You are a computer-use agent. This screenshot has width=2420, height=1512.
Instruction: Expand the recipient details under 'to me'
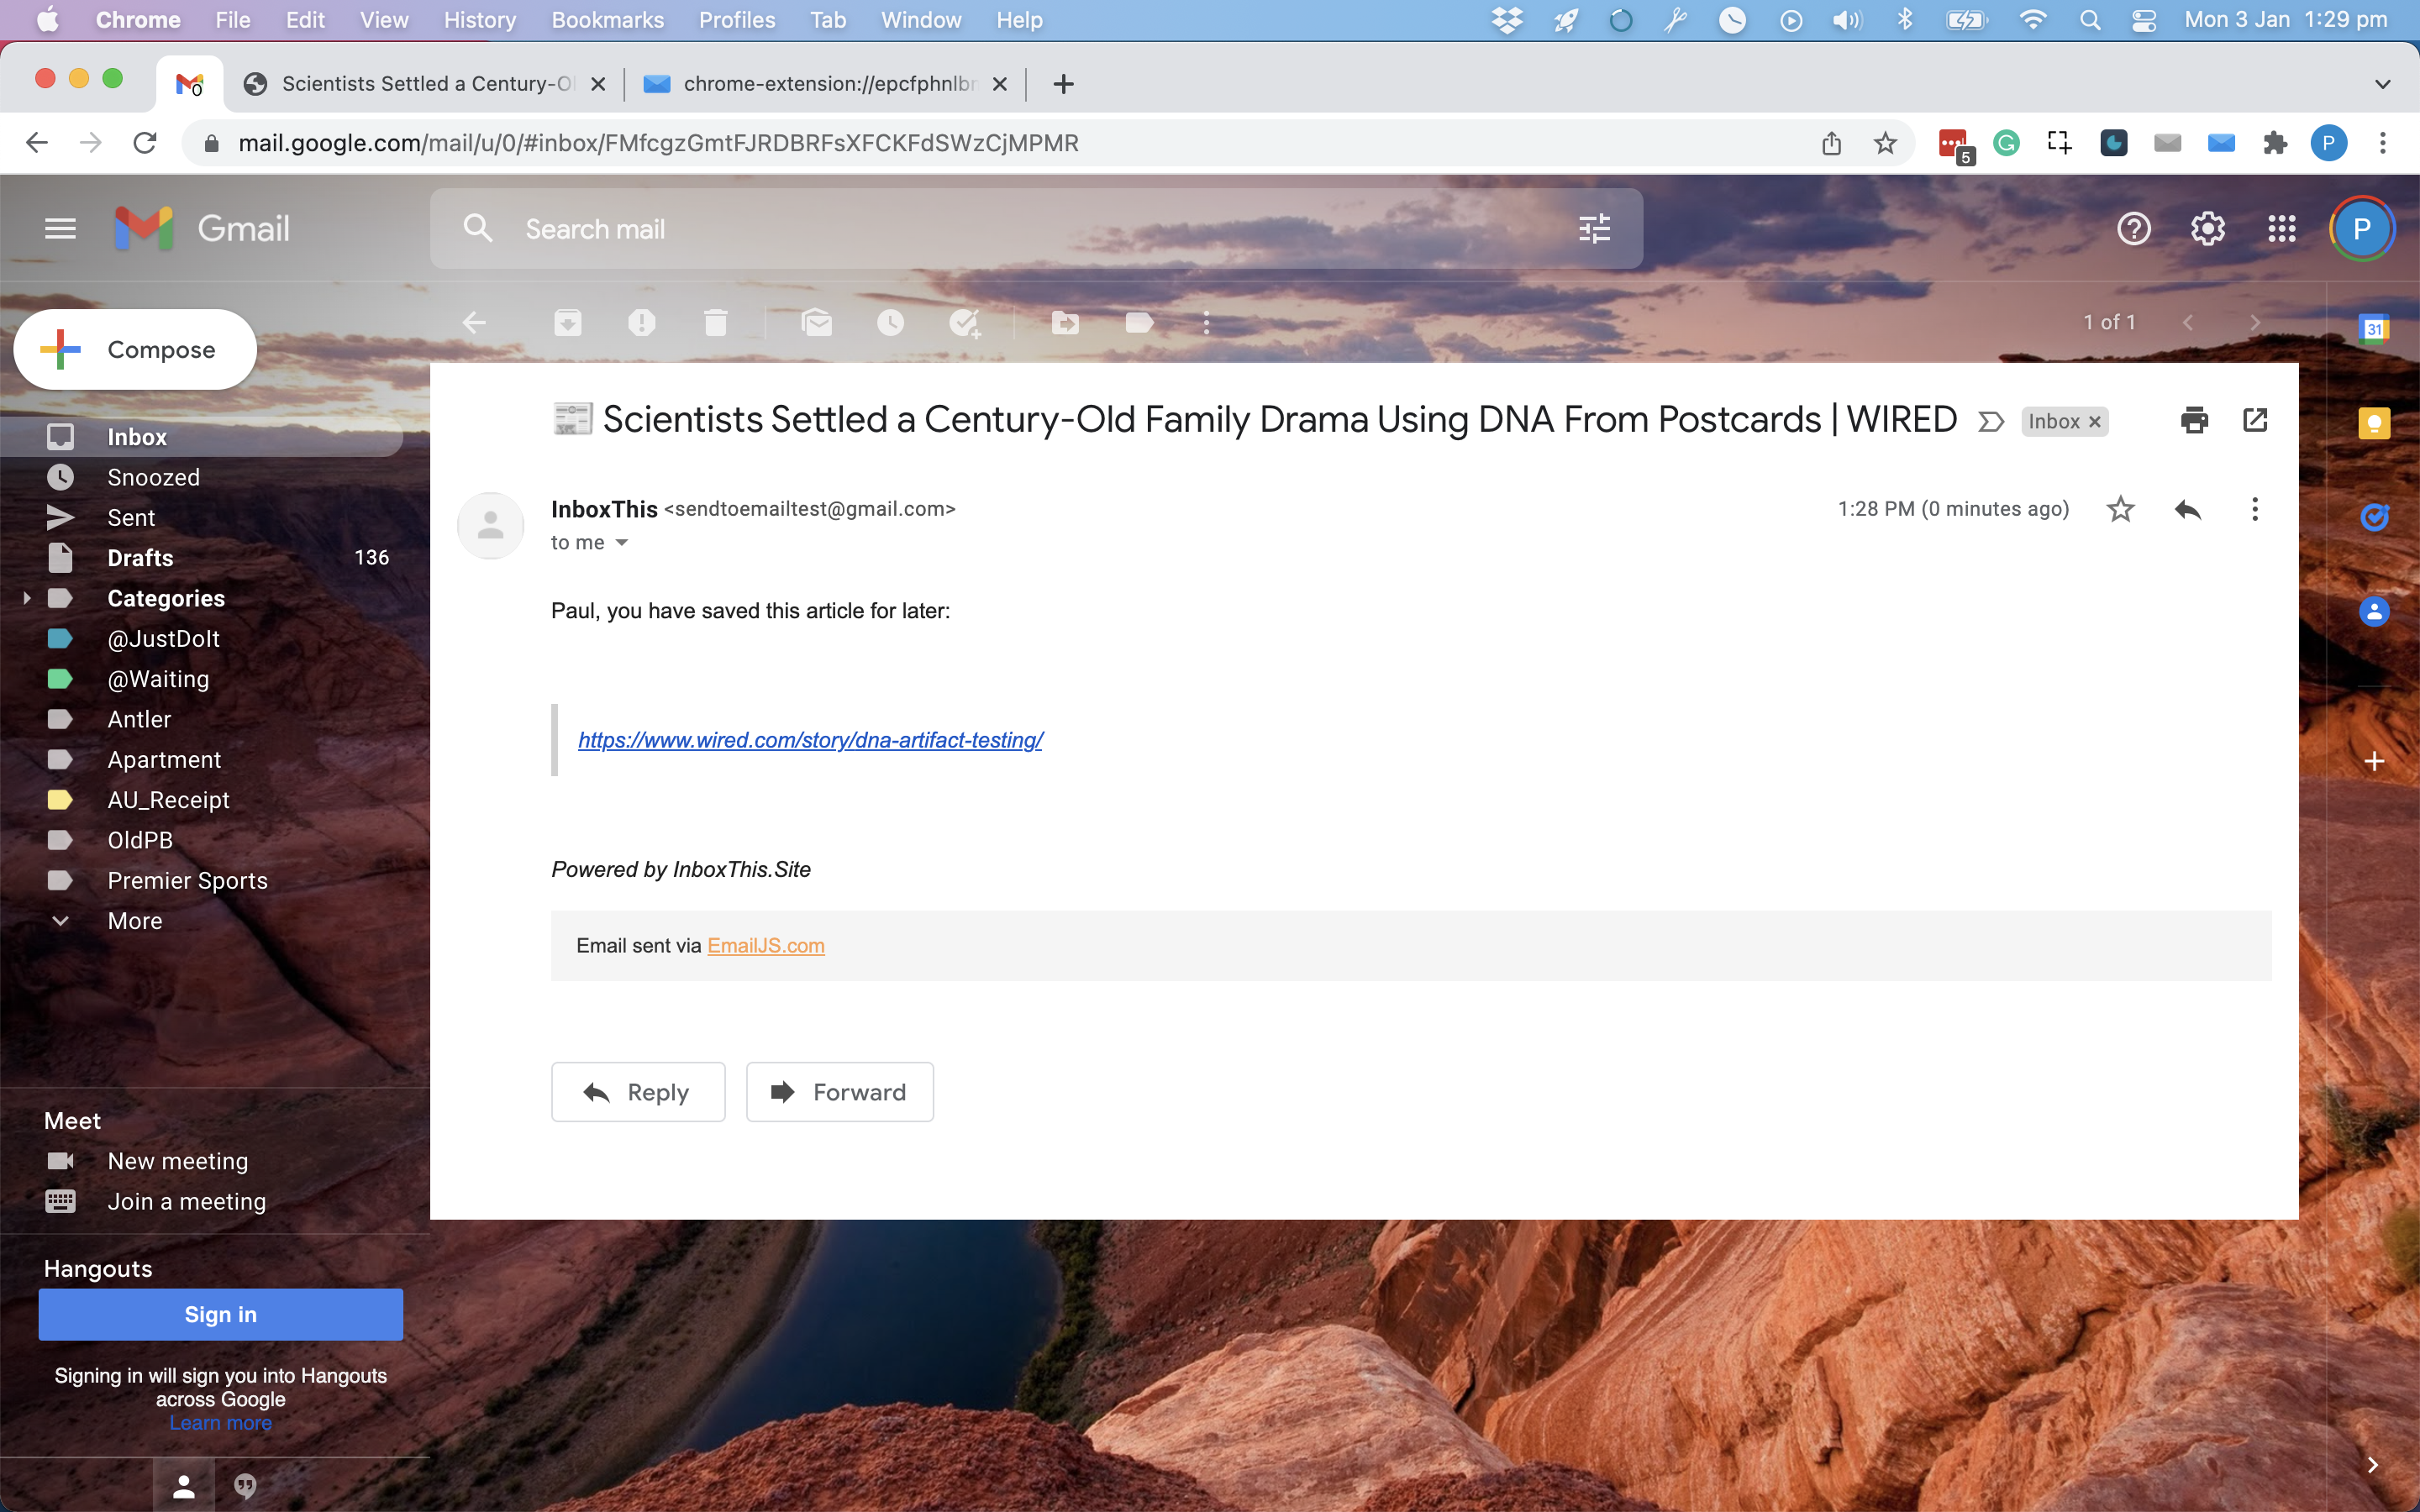(622, 542)
